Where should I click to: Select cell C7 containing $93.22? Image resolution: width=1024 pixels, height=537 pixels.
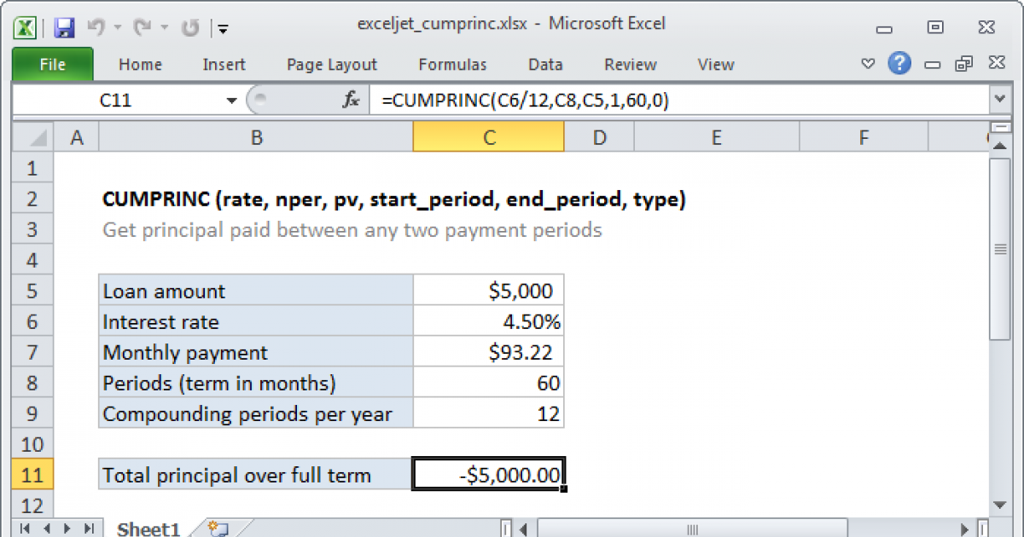(488, 352)
